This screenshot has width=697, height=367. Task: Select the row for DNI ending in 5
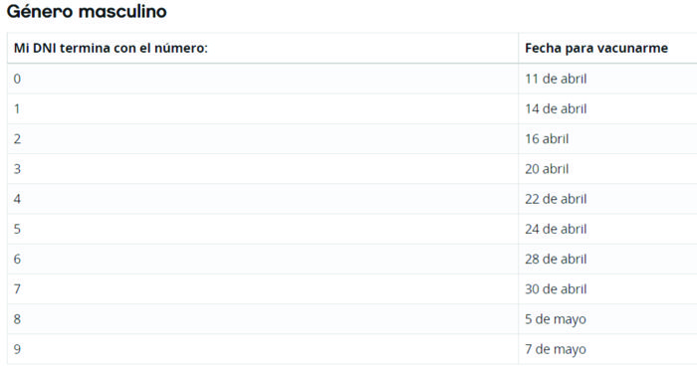click(352, 229)
